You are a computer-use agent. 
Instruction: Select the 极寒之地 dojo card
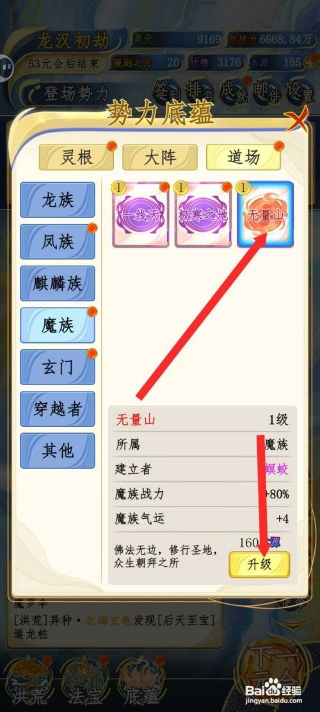(x=203, y=214)
